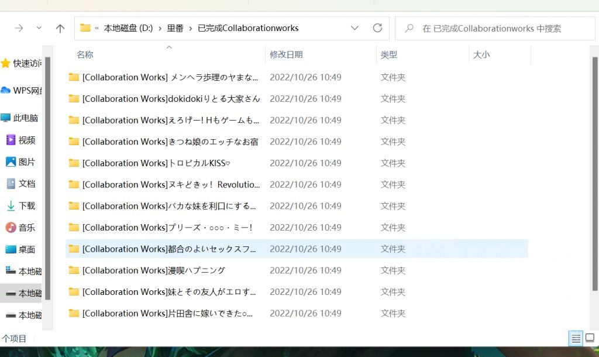Select Downloads (下载) in the navigation pane
Viewport: 599px width, 357px height.
(26, 205)
